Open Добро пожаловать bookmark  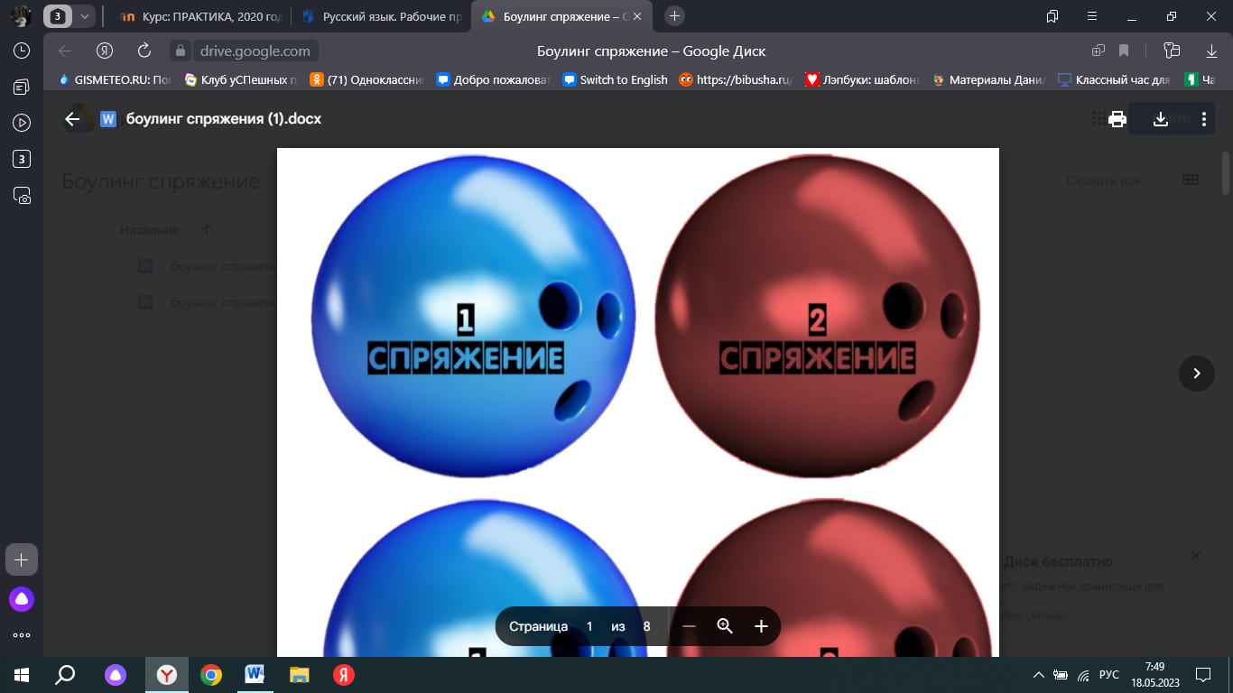coord(494,79)
